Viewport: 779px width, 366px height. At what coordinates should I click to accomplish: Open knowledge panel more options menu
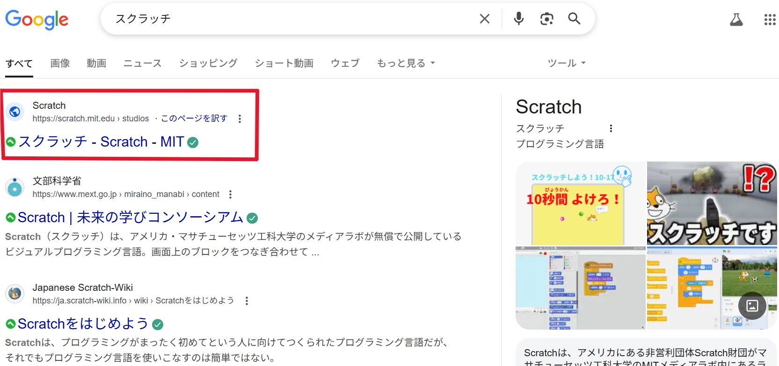coord(611,128)
